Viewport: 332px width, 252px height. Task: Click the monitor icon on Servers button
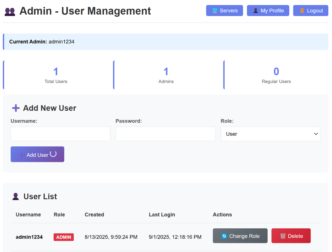215,11
